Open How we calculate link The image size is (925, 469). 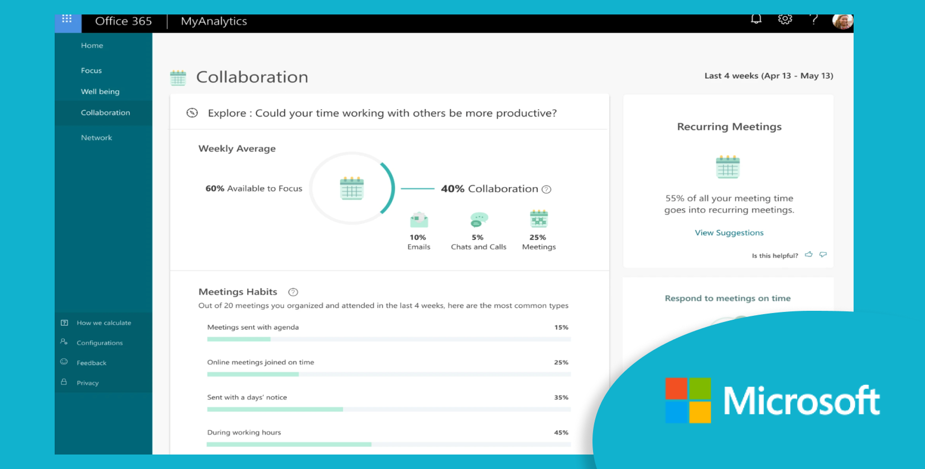[104, 323]
